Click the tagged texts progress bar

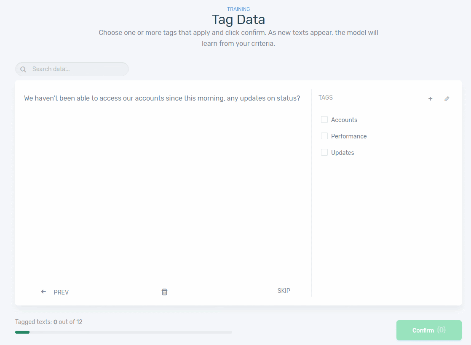pyautogui.click(x=123, y=332)
